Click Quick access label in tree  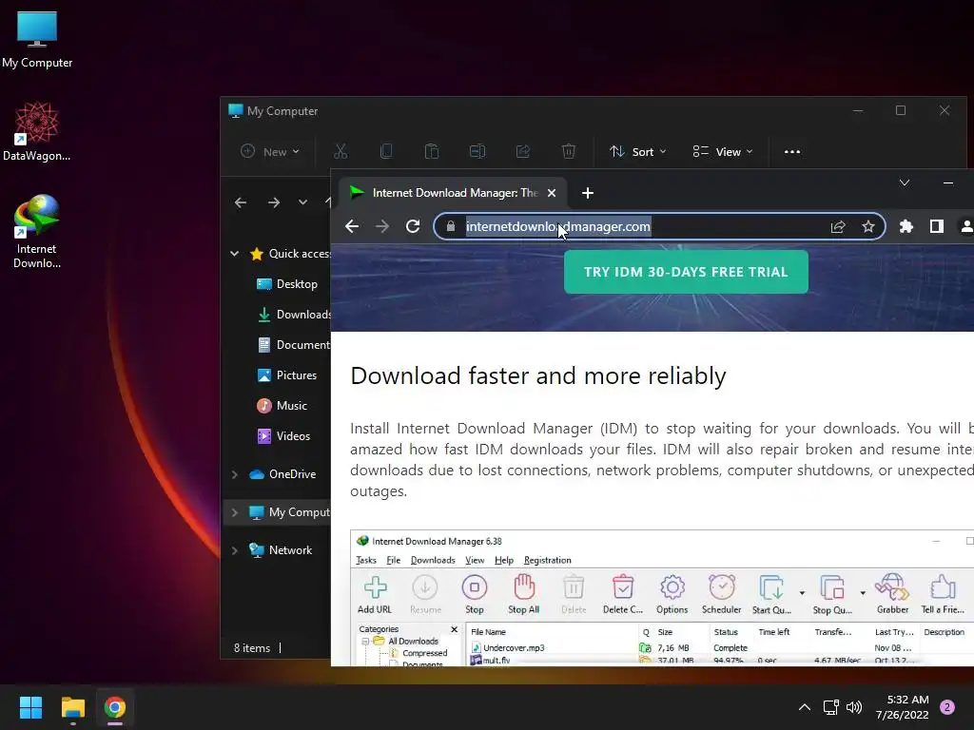pyautogui.click(x=299, y=253)
